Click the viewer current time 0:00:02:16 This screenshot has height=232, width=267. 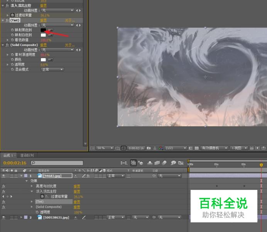click(137, 148)
